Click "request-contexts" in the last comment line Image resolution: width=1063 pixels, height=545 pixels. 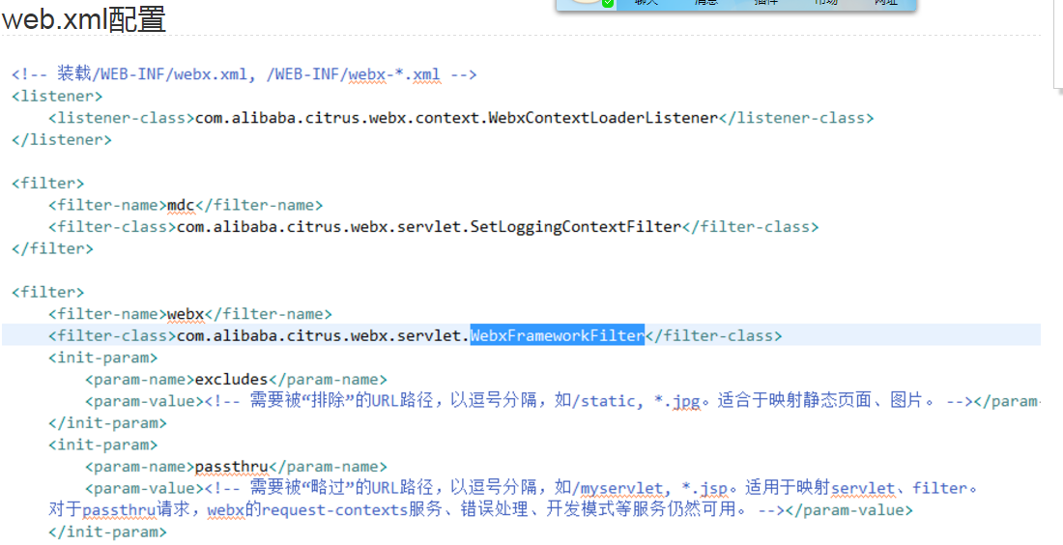pos(335,509)
